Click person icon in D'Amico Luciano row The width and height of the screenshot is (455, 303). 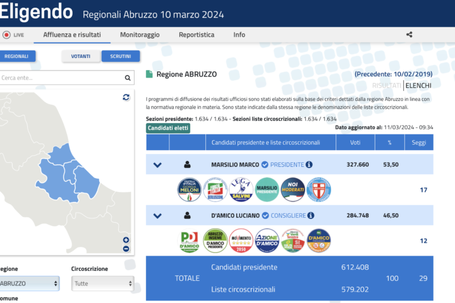point(187,215)
